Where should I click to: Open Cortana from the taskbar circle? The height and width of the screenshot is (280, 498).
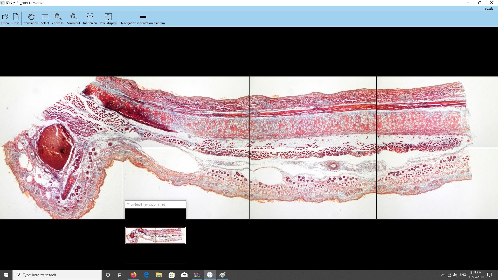pyautogui.click(x=108, y=275)
